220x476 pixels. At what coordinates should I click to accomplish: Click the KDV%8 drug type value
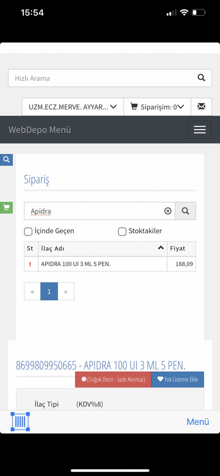[x=90, y=404]
